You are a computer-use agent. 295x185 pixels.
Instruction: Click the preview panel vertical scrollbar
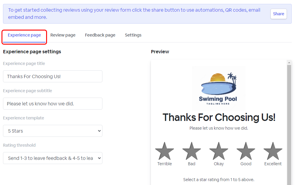[x=289, y=120]
